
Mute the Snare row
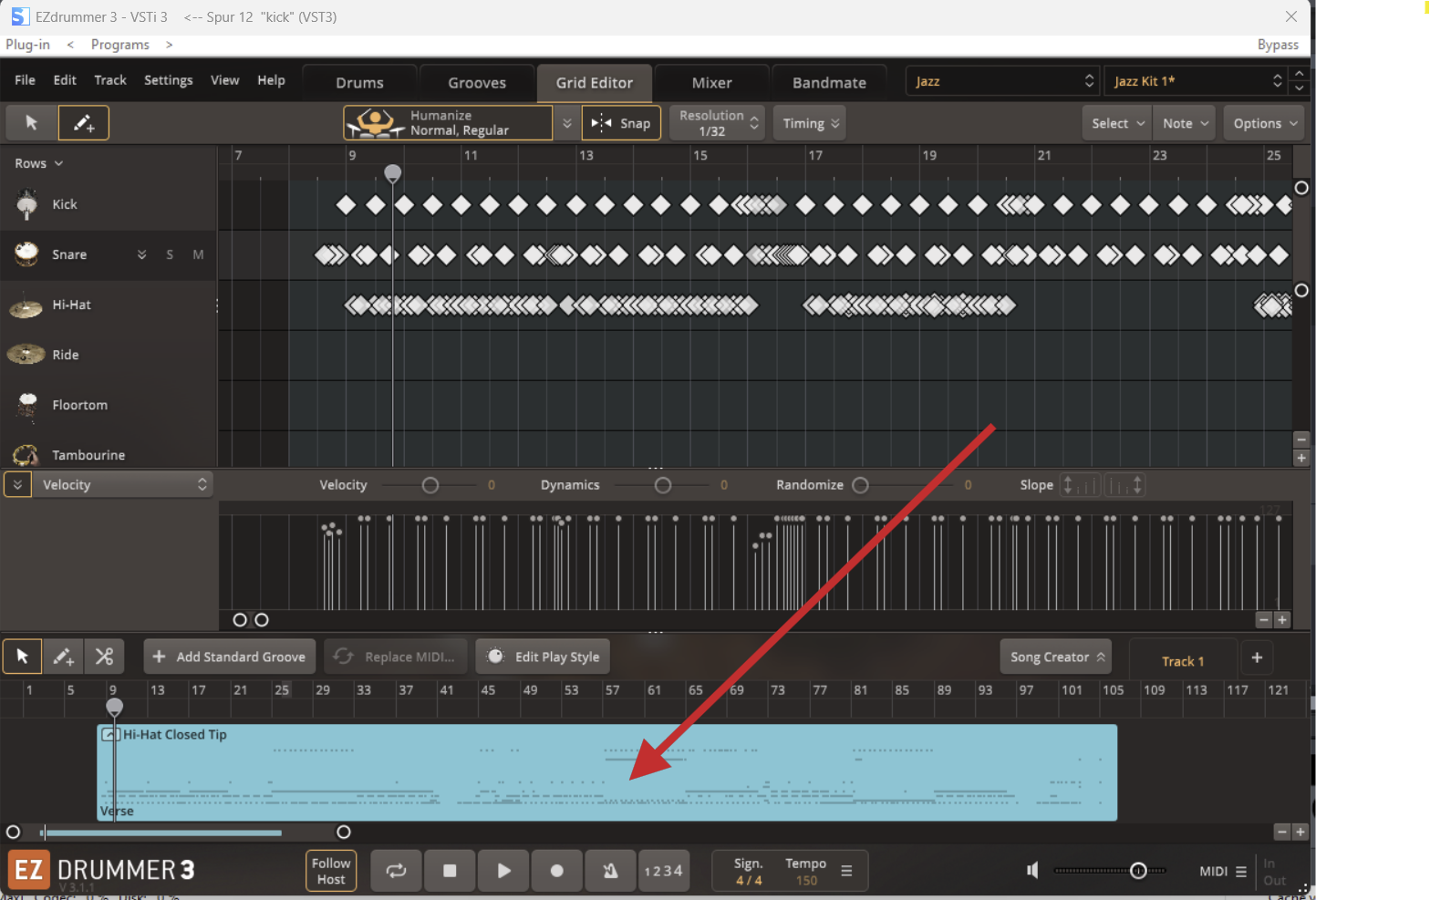tap(198, 254)
